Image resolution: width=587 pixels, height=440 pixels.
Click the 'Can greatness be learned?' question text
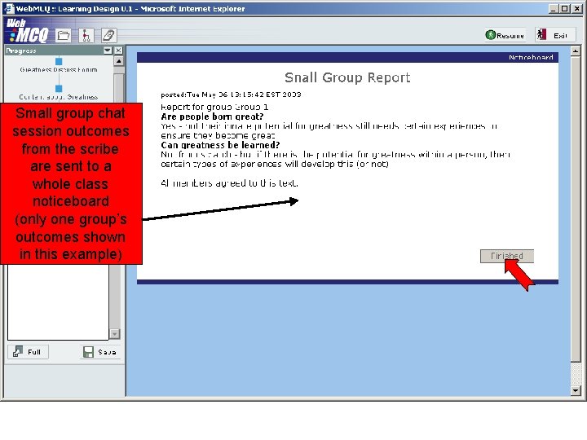[220, 145]
